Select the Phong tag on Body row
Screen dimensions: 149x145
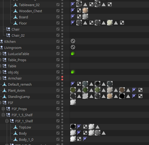tap(79, 133)
